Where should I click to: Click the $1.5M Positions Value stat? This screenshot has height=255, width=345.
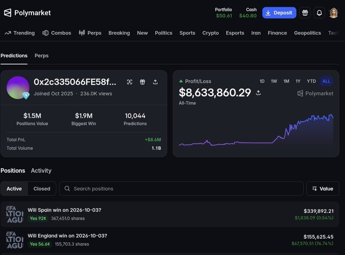32,119
